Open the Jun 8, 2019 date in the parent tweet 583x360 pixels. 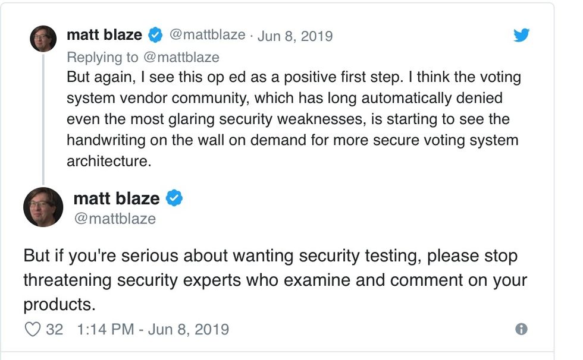295,36
